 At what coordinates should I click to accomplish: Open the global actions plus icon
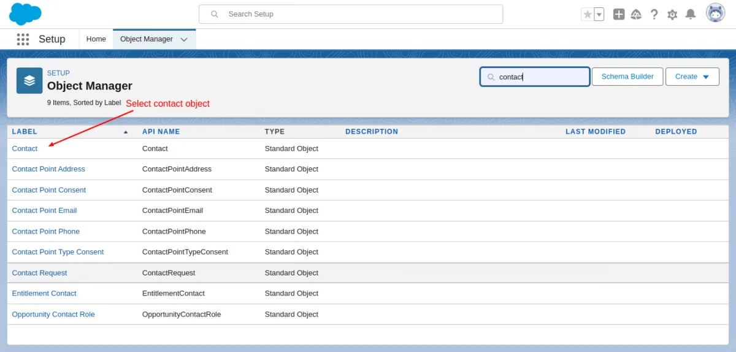[x=619, y=14]
